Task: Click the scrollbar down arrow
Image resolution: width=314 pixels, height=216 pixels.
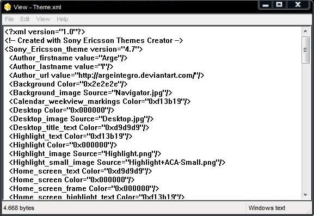Action: click(x=305, y=195)
